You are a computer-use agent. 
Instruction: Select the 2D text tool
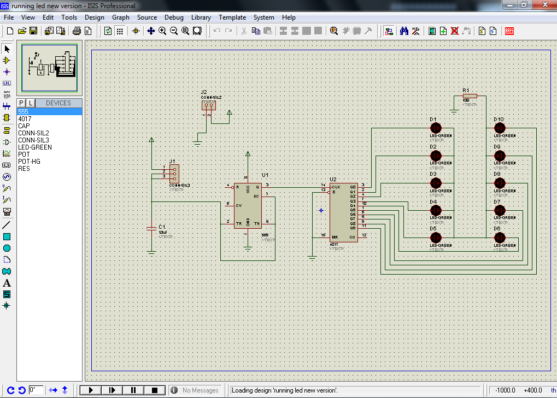[x=7, y=283]
